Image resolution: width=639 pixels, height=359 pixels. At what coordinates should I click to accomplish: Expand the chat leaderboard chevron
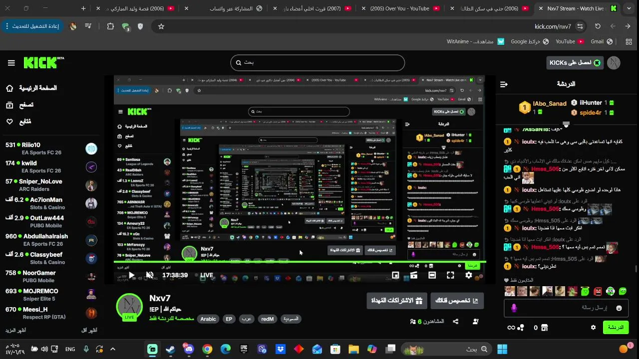(566, 124)
